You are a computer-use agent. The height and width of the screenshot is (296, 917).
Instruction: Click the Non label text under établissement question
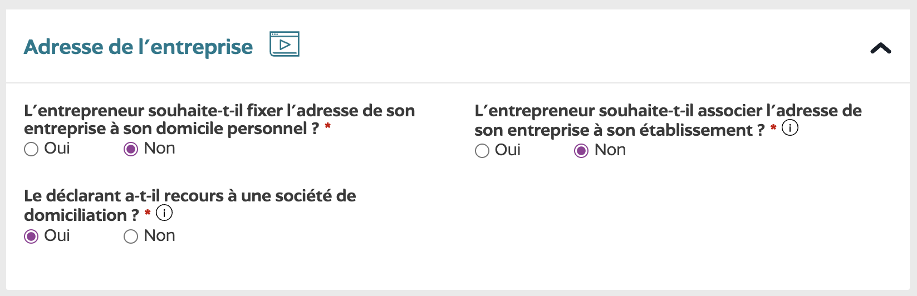coord(610,150)
